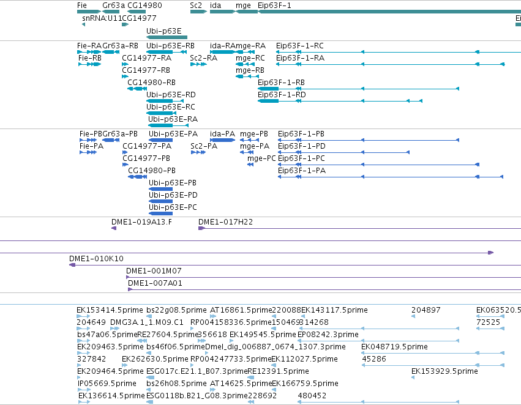
Task: Select transcript Ubi-p63E-RA label
Action: coord(173,119)
